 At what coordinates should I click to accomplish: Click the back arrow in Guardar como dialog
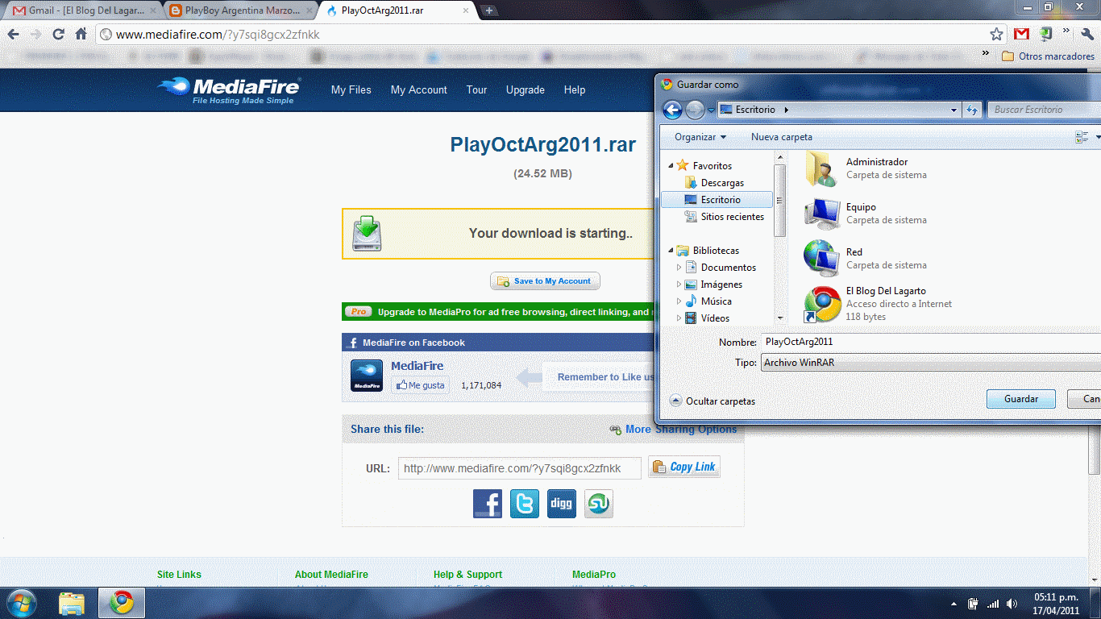pyautogui.click(x=672, y=110)
